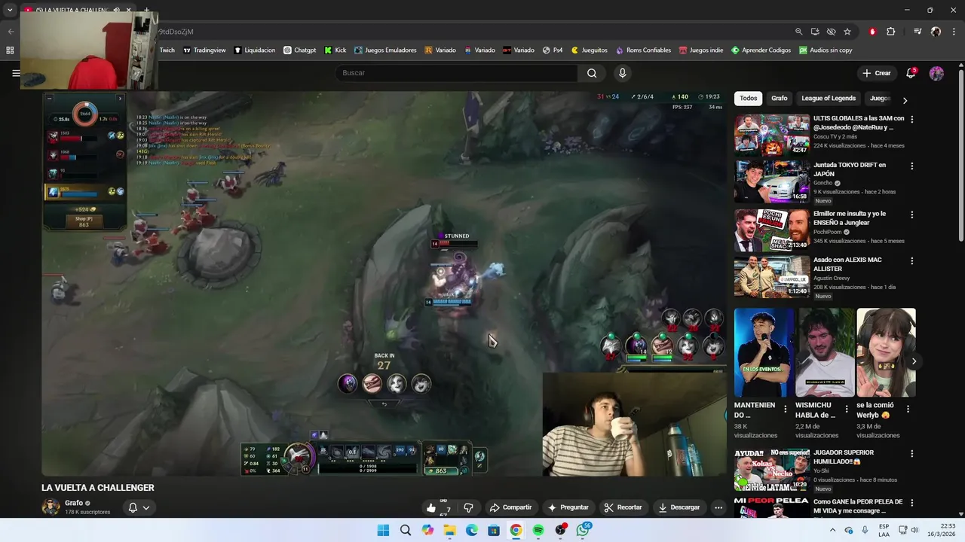
Task: Open the Chrome extensions puzzle icon
Action: point(890,32)
